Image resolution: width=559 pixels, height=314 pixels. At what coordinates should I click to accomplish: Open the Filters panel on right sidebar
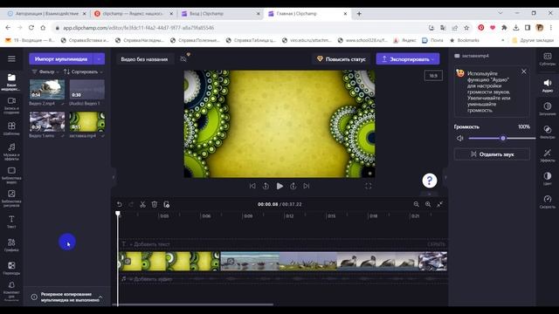[548, 132]
